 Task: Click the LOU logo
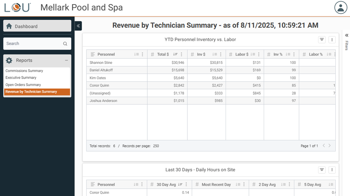(x=17, y=8)
